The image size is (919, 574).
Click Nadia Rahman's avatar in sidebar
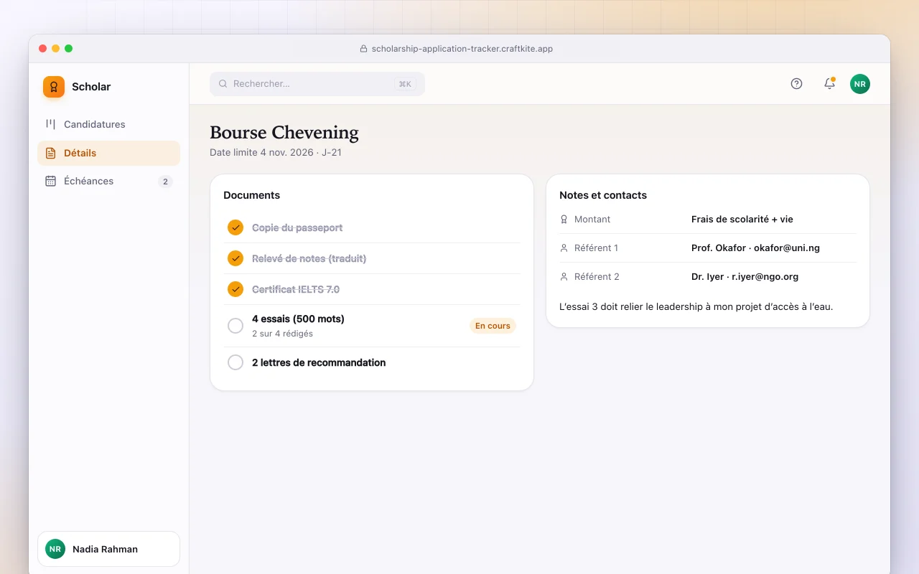pyautogui.click(x=55, y=549)
